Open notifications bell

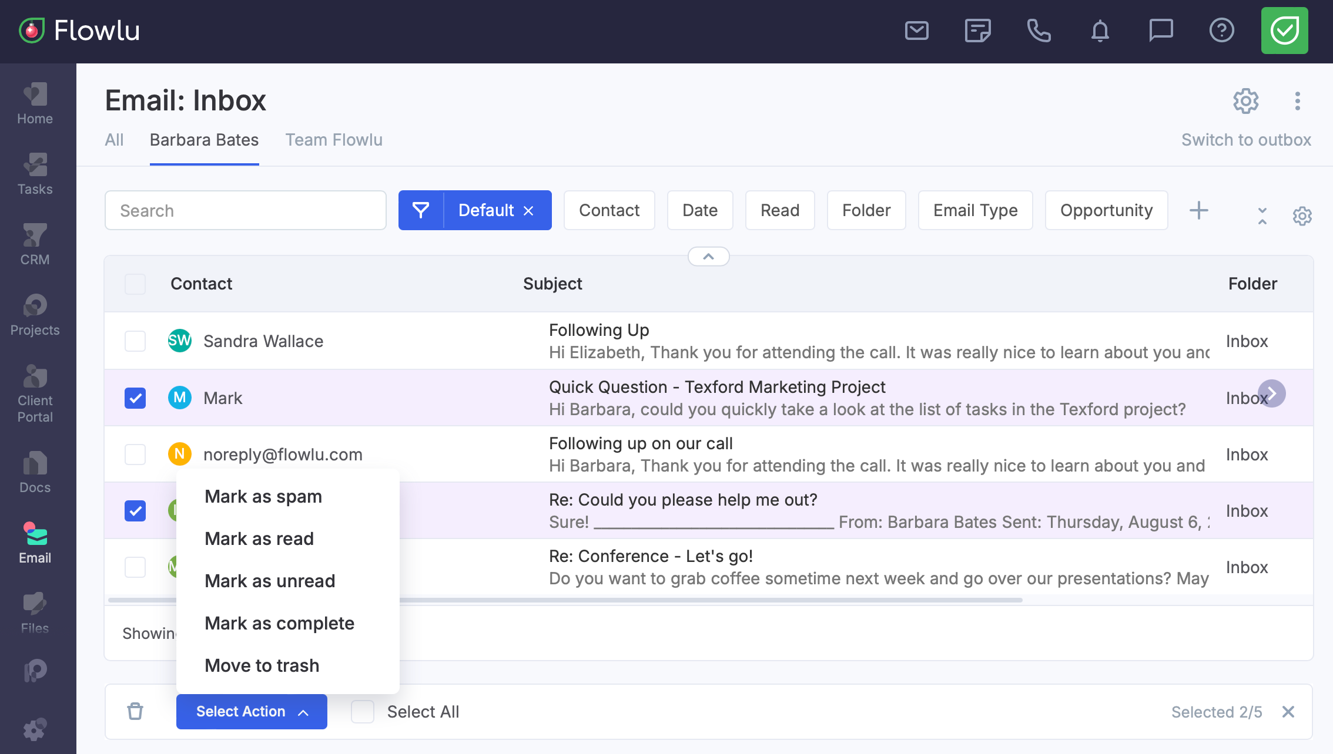[1100, 31]
